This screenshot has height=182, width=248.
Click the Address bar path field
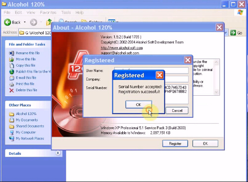click(35, 33)
